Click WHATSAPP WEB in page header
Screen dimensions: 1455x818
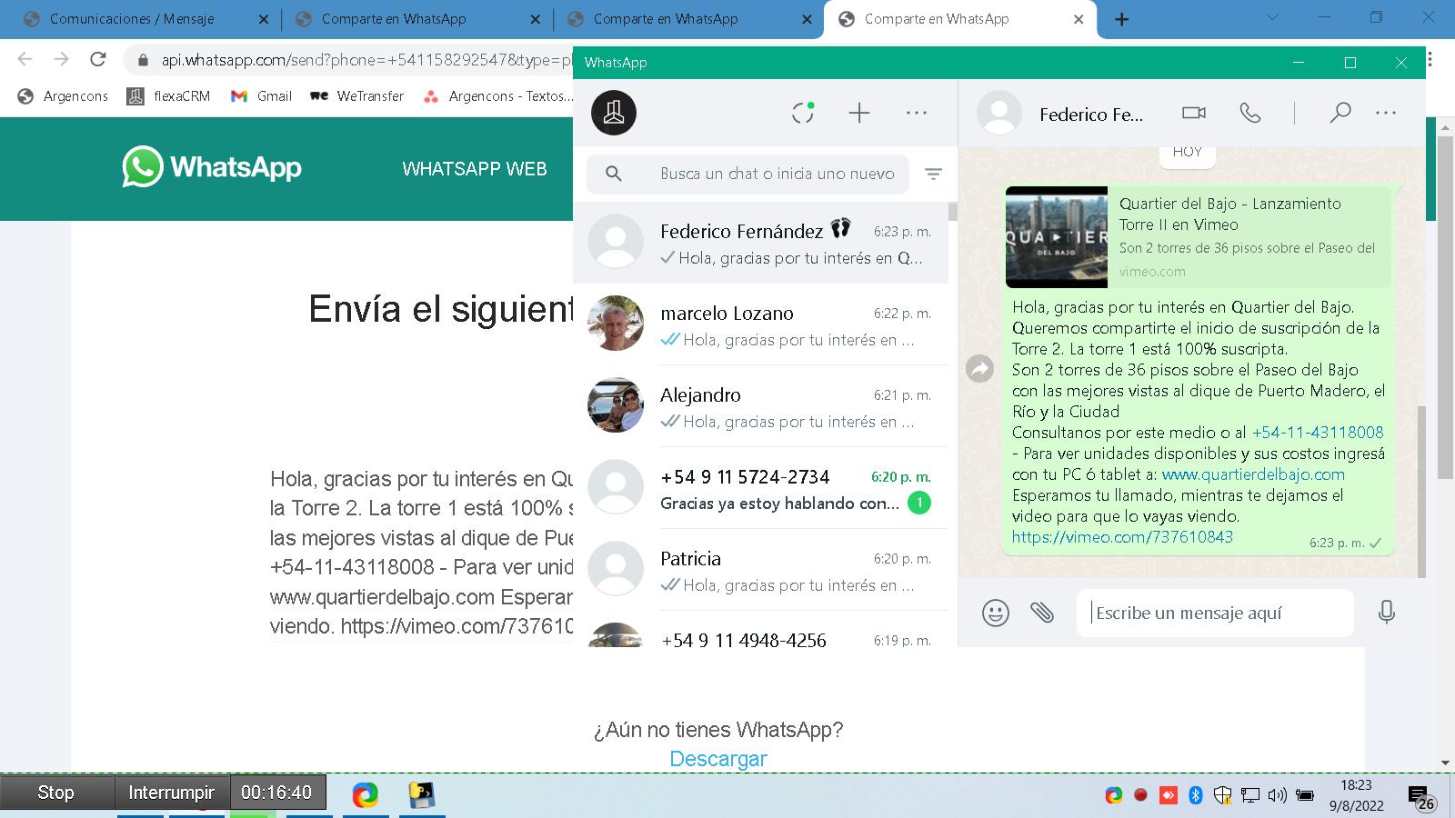pyautogui.click(x=475, y=169)
